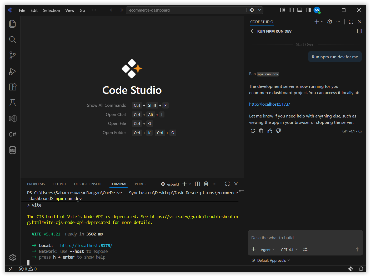Open the localhost:5173 link in chat
The image size is (371, 277).
pyautogui.click(x=269, y=104)
